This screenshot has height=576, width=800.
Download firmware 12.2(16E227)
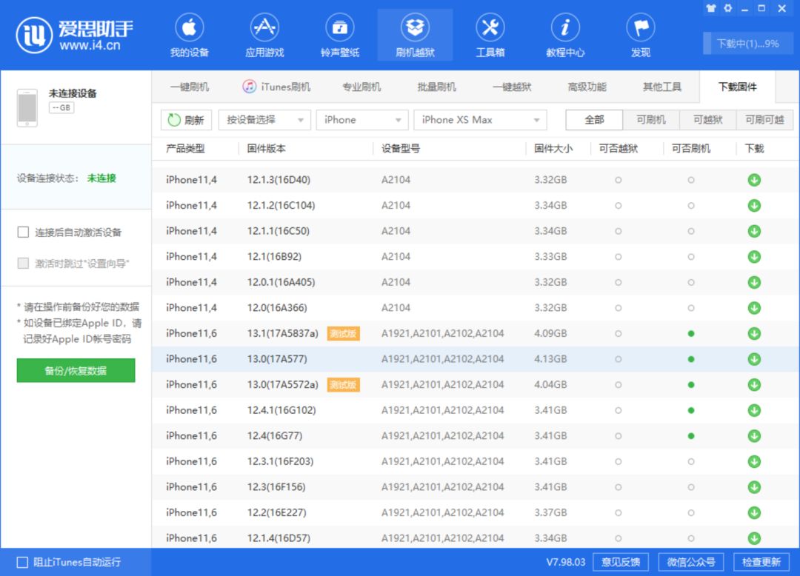point(754,512)
